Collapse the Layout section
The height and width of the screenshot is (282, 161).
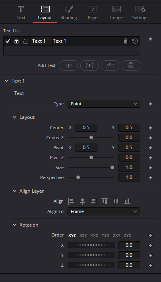[15, 117]
